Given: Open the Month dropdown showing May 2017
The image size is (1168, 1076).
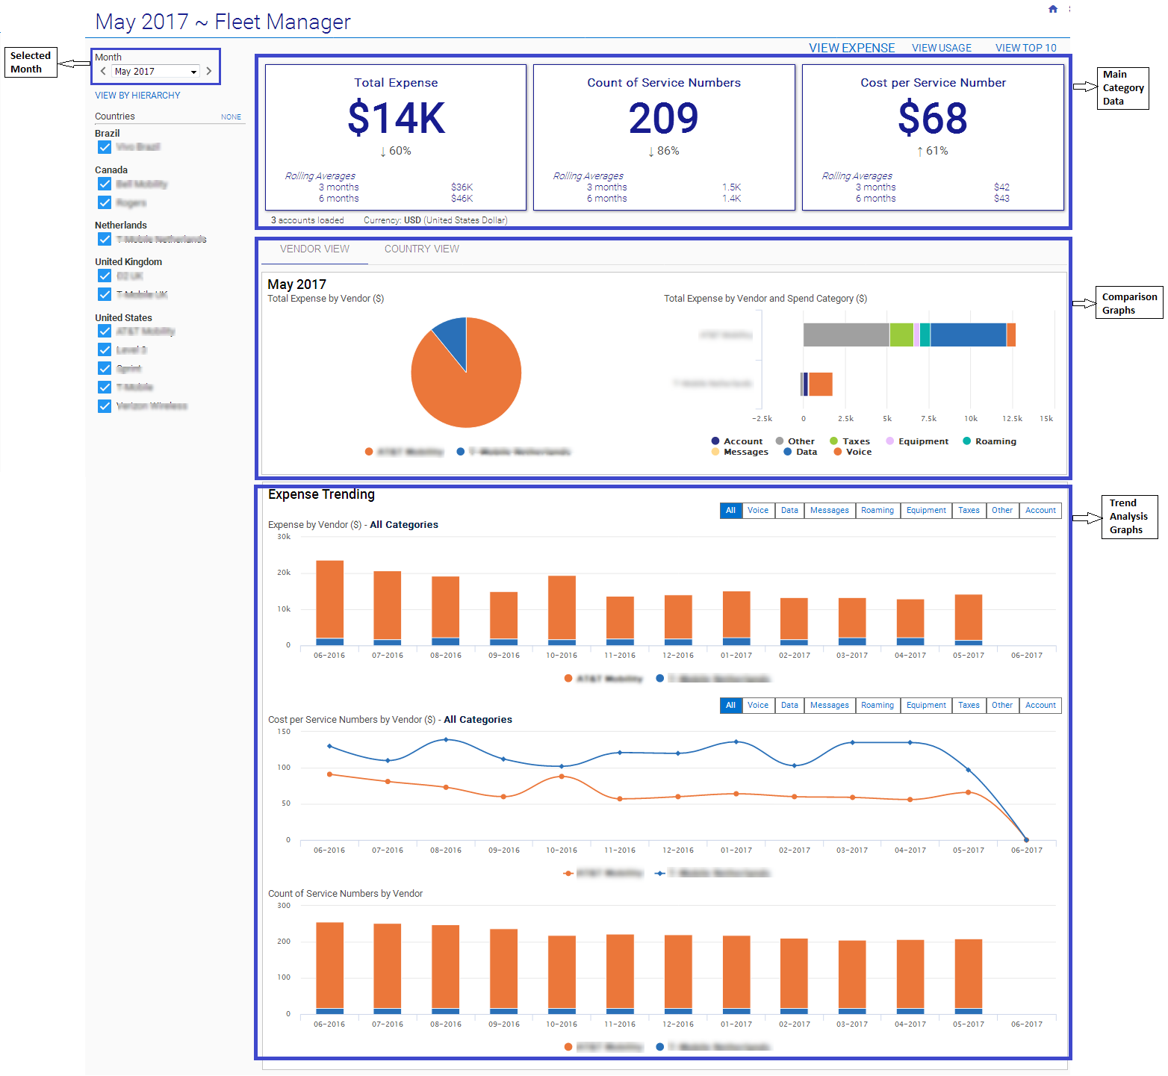Looking at the screenshot, I should pos(155,72).
